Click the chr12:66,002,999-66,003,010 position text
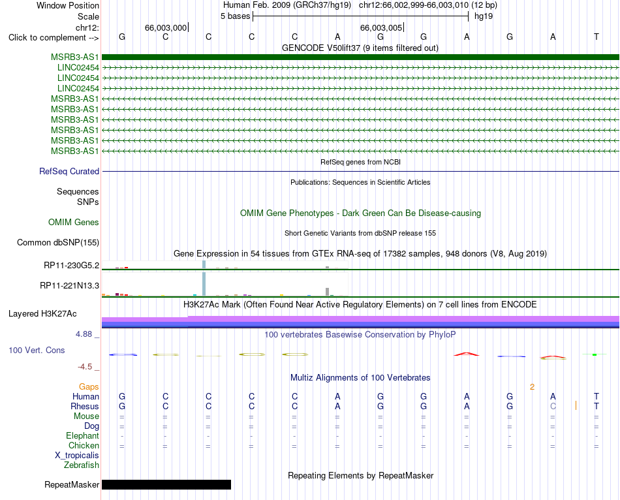This screenshot has height=500, width=620. click(428, 5)
